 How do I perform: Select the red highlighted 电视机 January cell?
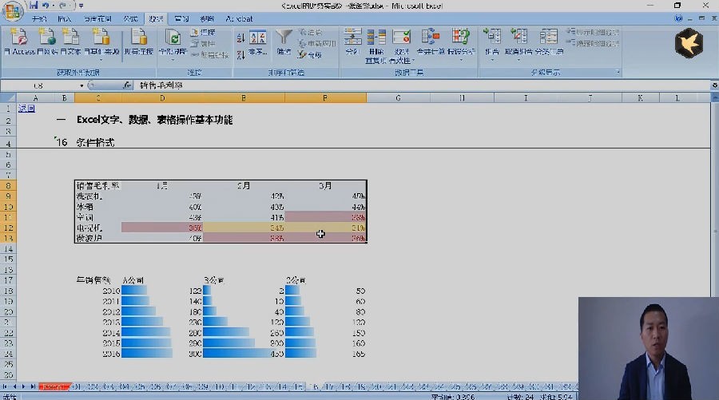162,228
